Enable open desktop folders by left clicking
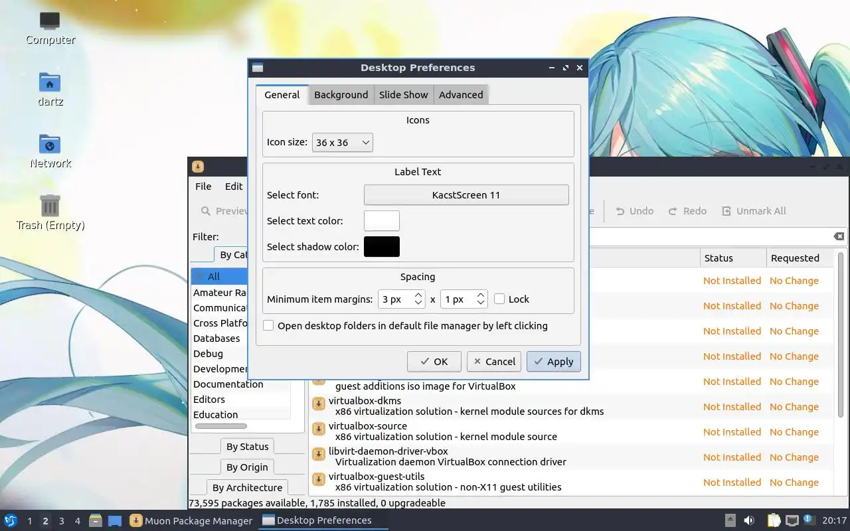The image size is (850, 531). click(x=268, y=326)
